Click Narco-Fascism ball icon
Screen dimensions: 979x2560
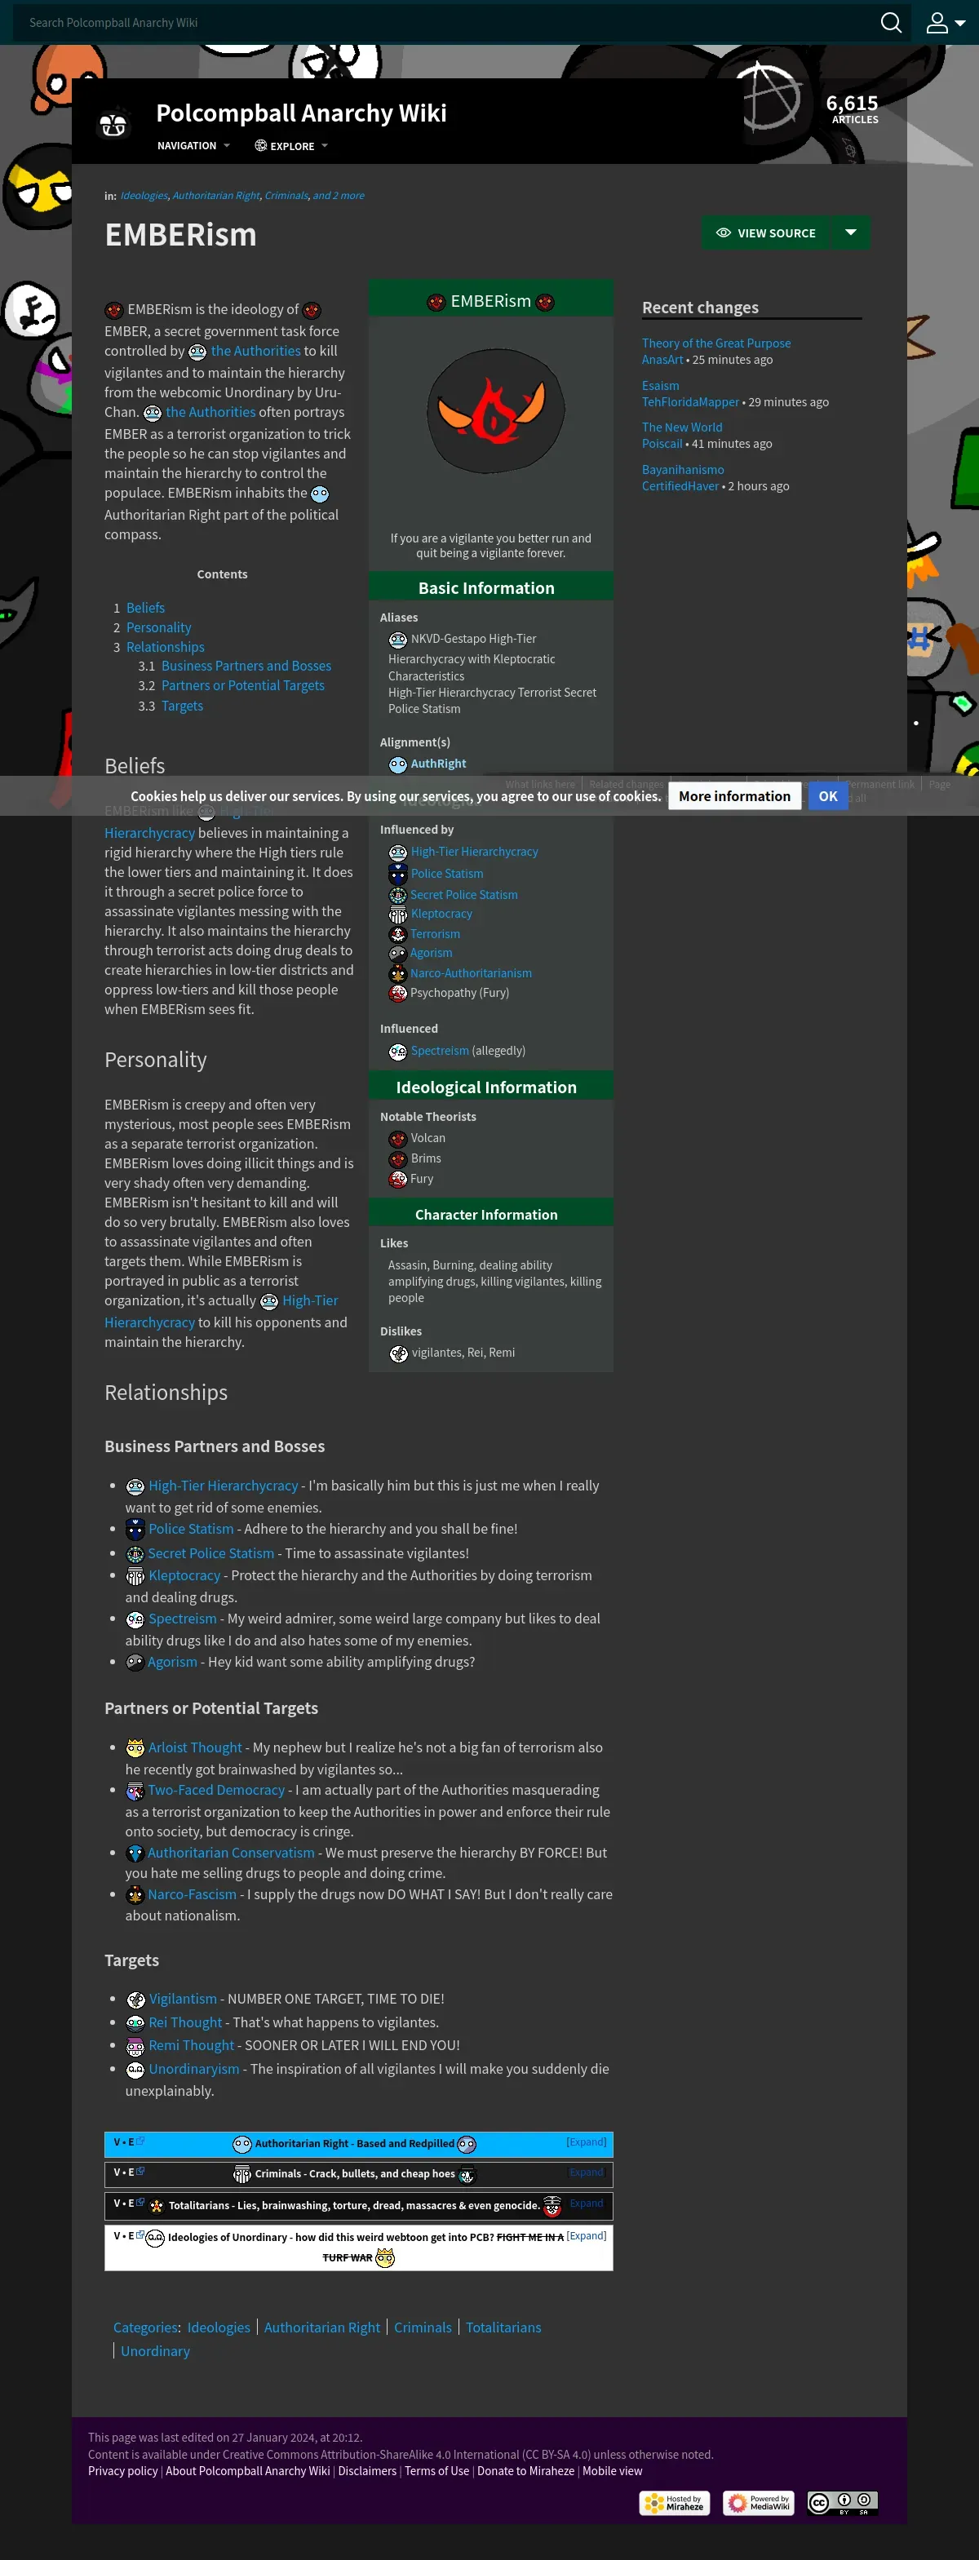135,1895
